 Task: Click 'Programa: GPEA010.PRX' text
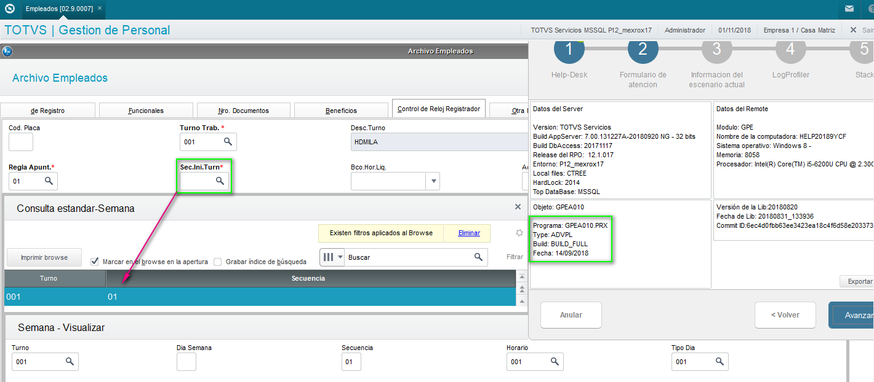571,225
